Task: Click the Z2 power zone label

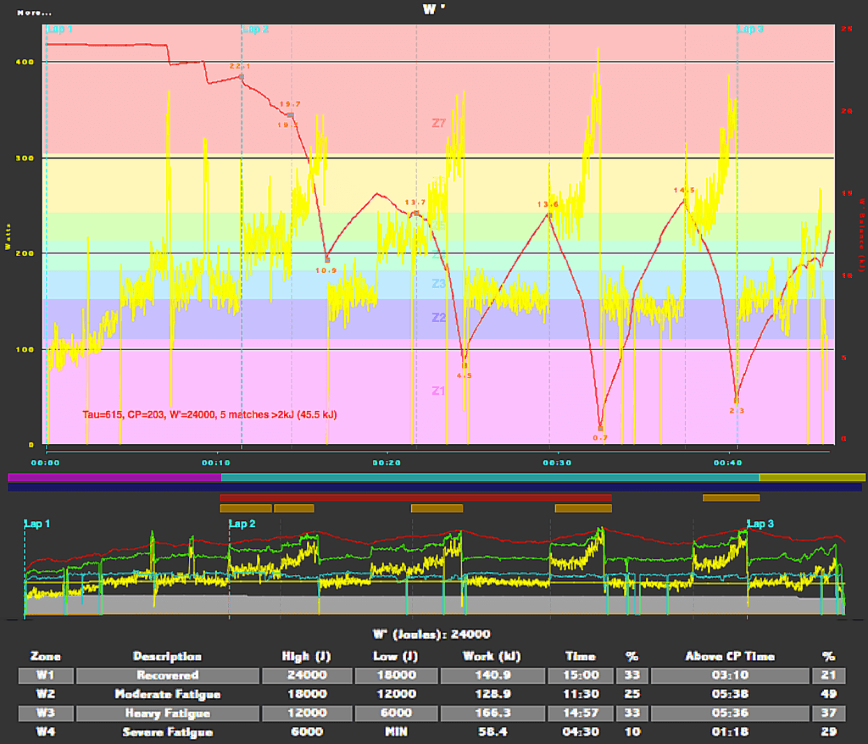Action: point(438,318)
